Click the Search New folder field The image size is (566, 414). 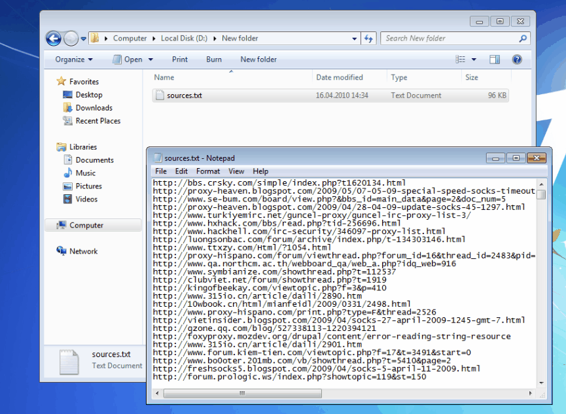[450, 39]
